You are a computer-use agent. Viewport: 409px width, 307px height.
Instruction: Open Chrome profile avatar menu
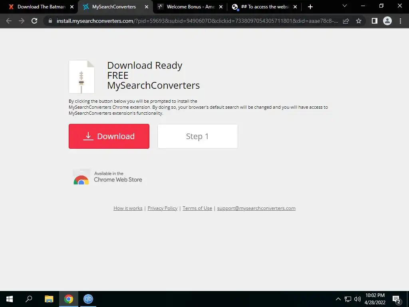(x=387, y=21)
